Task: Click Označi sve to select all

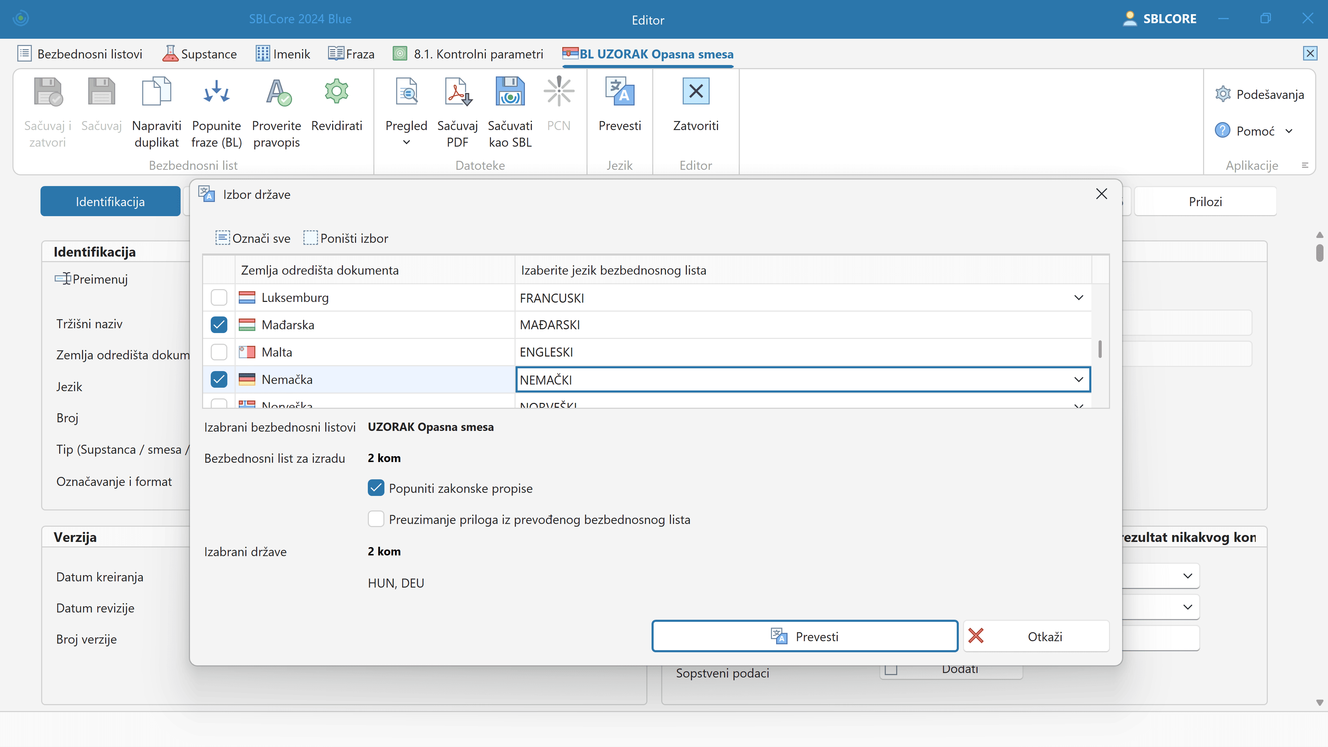Action: pos(253,239)
